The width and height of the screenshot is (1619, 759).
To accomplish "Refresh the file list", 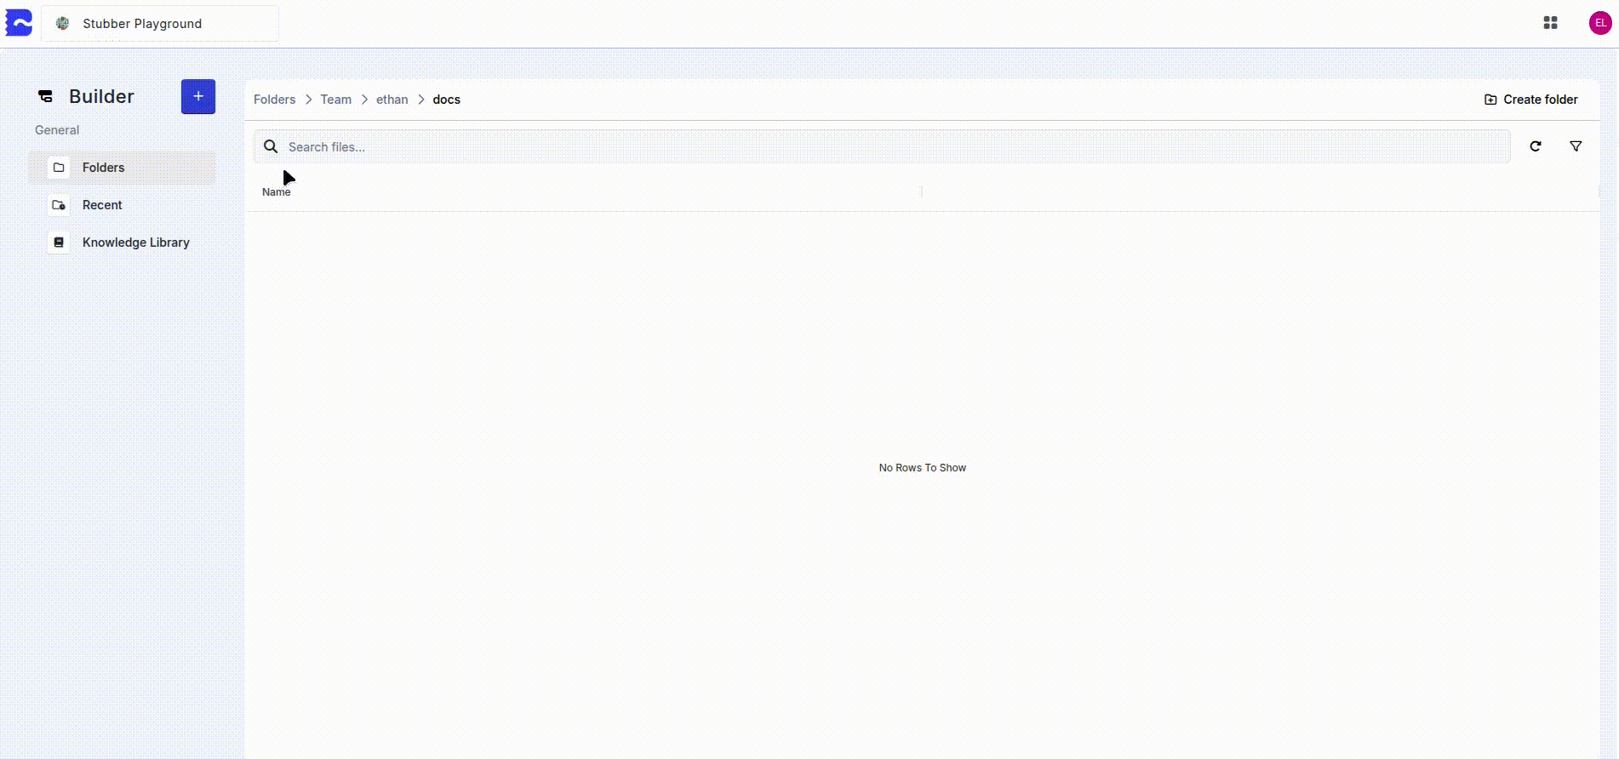I will tap(1535, 146).
